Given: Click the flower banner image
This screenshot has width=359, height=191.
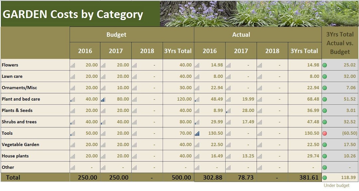Looking at the screenshot, I should (259, 14).
